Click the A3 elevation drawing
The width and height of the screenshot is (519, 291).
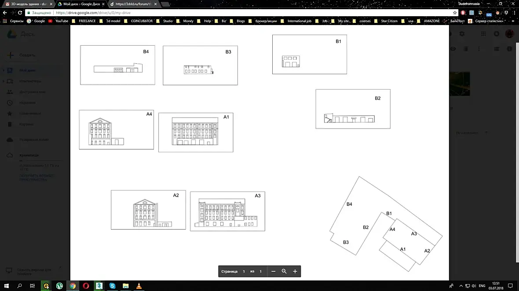pos(228,211)
